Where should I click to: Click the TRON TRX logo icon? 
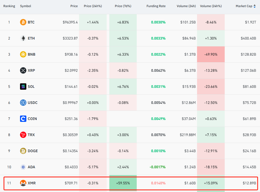pyautogui.click(x=23, y=135)
